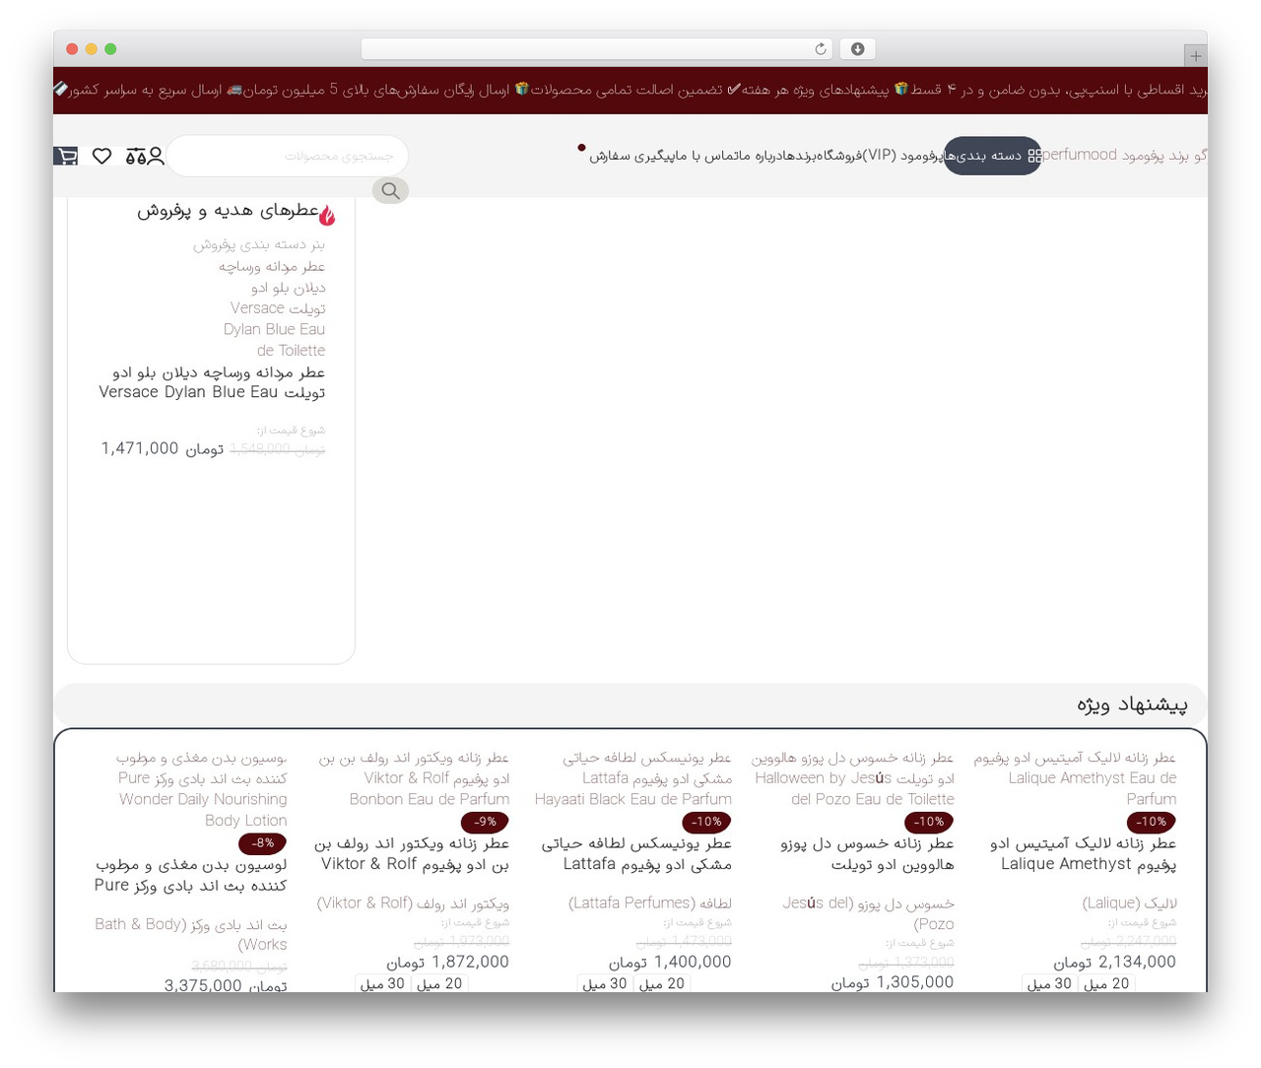Open the فروشگاه menu item

[838, 156]
